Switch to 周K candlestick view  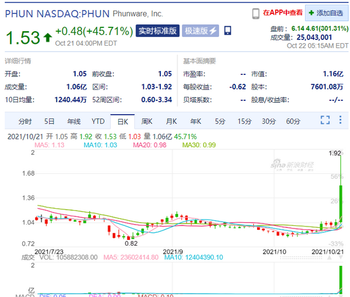[147, 122]
